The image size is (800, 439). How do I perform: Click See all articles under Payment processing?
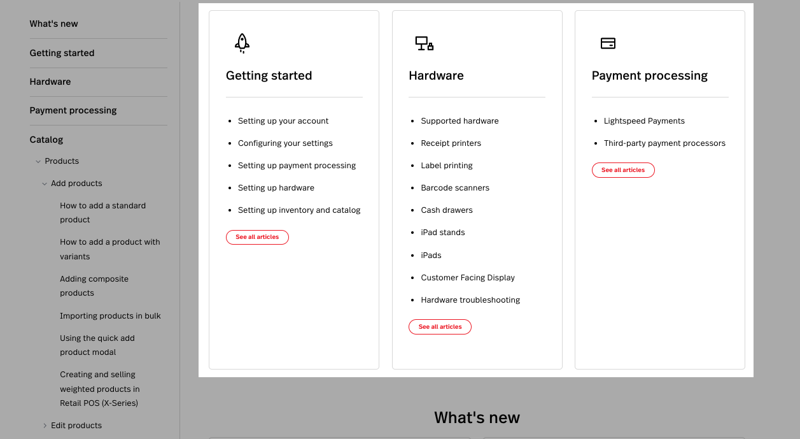(623, 170)
